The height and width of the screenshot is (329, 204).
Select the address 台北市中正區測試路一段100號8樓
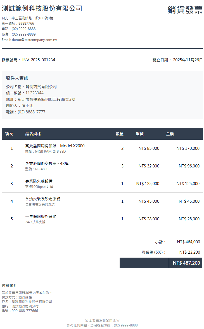27,18
